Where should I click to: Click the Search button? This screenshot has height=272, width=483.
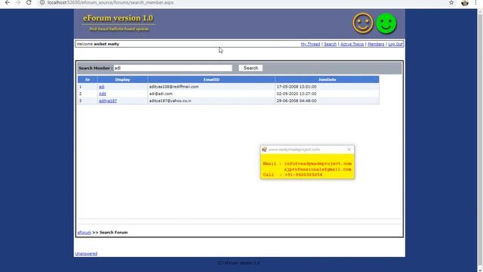point(251,68)
